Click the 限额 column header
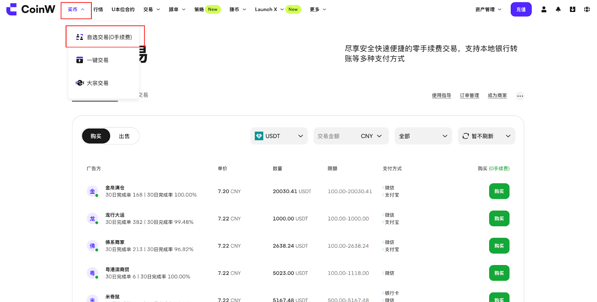Image resolution: width=597 pixels, height=302 pixels. (x=332, y=169)
